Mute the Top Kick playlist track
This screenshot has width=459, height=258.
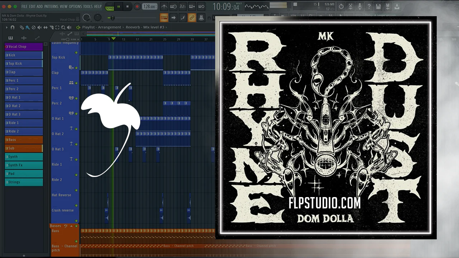click(76, 68)
